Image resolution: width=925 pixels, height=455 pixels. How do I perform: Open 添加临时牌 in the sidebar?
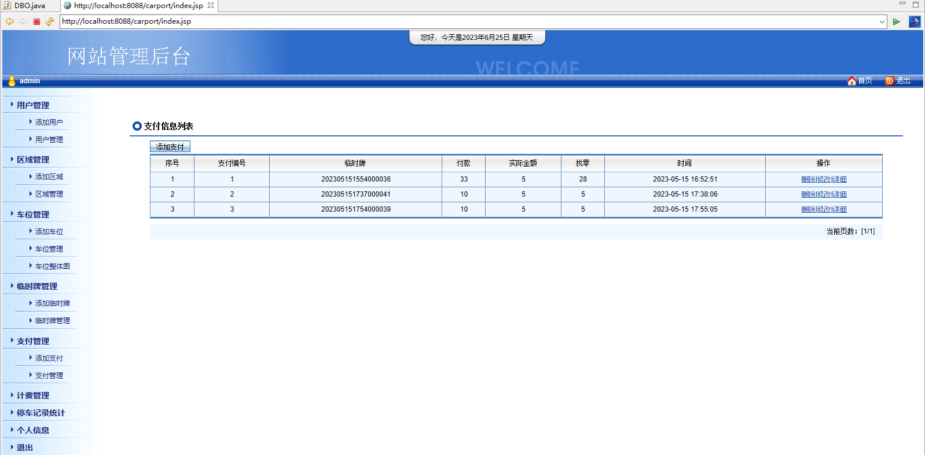[52, 304]
